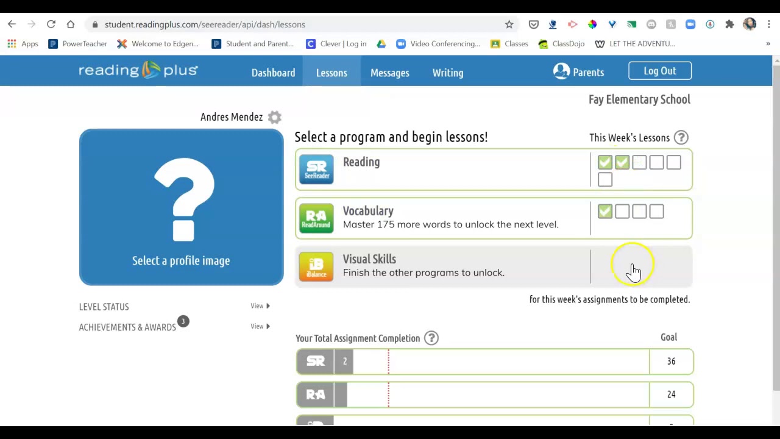Launch the SeeReader program icon

[316, 169]
